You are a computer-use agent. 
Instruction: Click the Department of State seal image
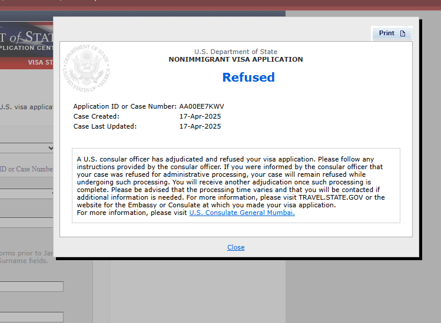coord(86,68)
